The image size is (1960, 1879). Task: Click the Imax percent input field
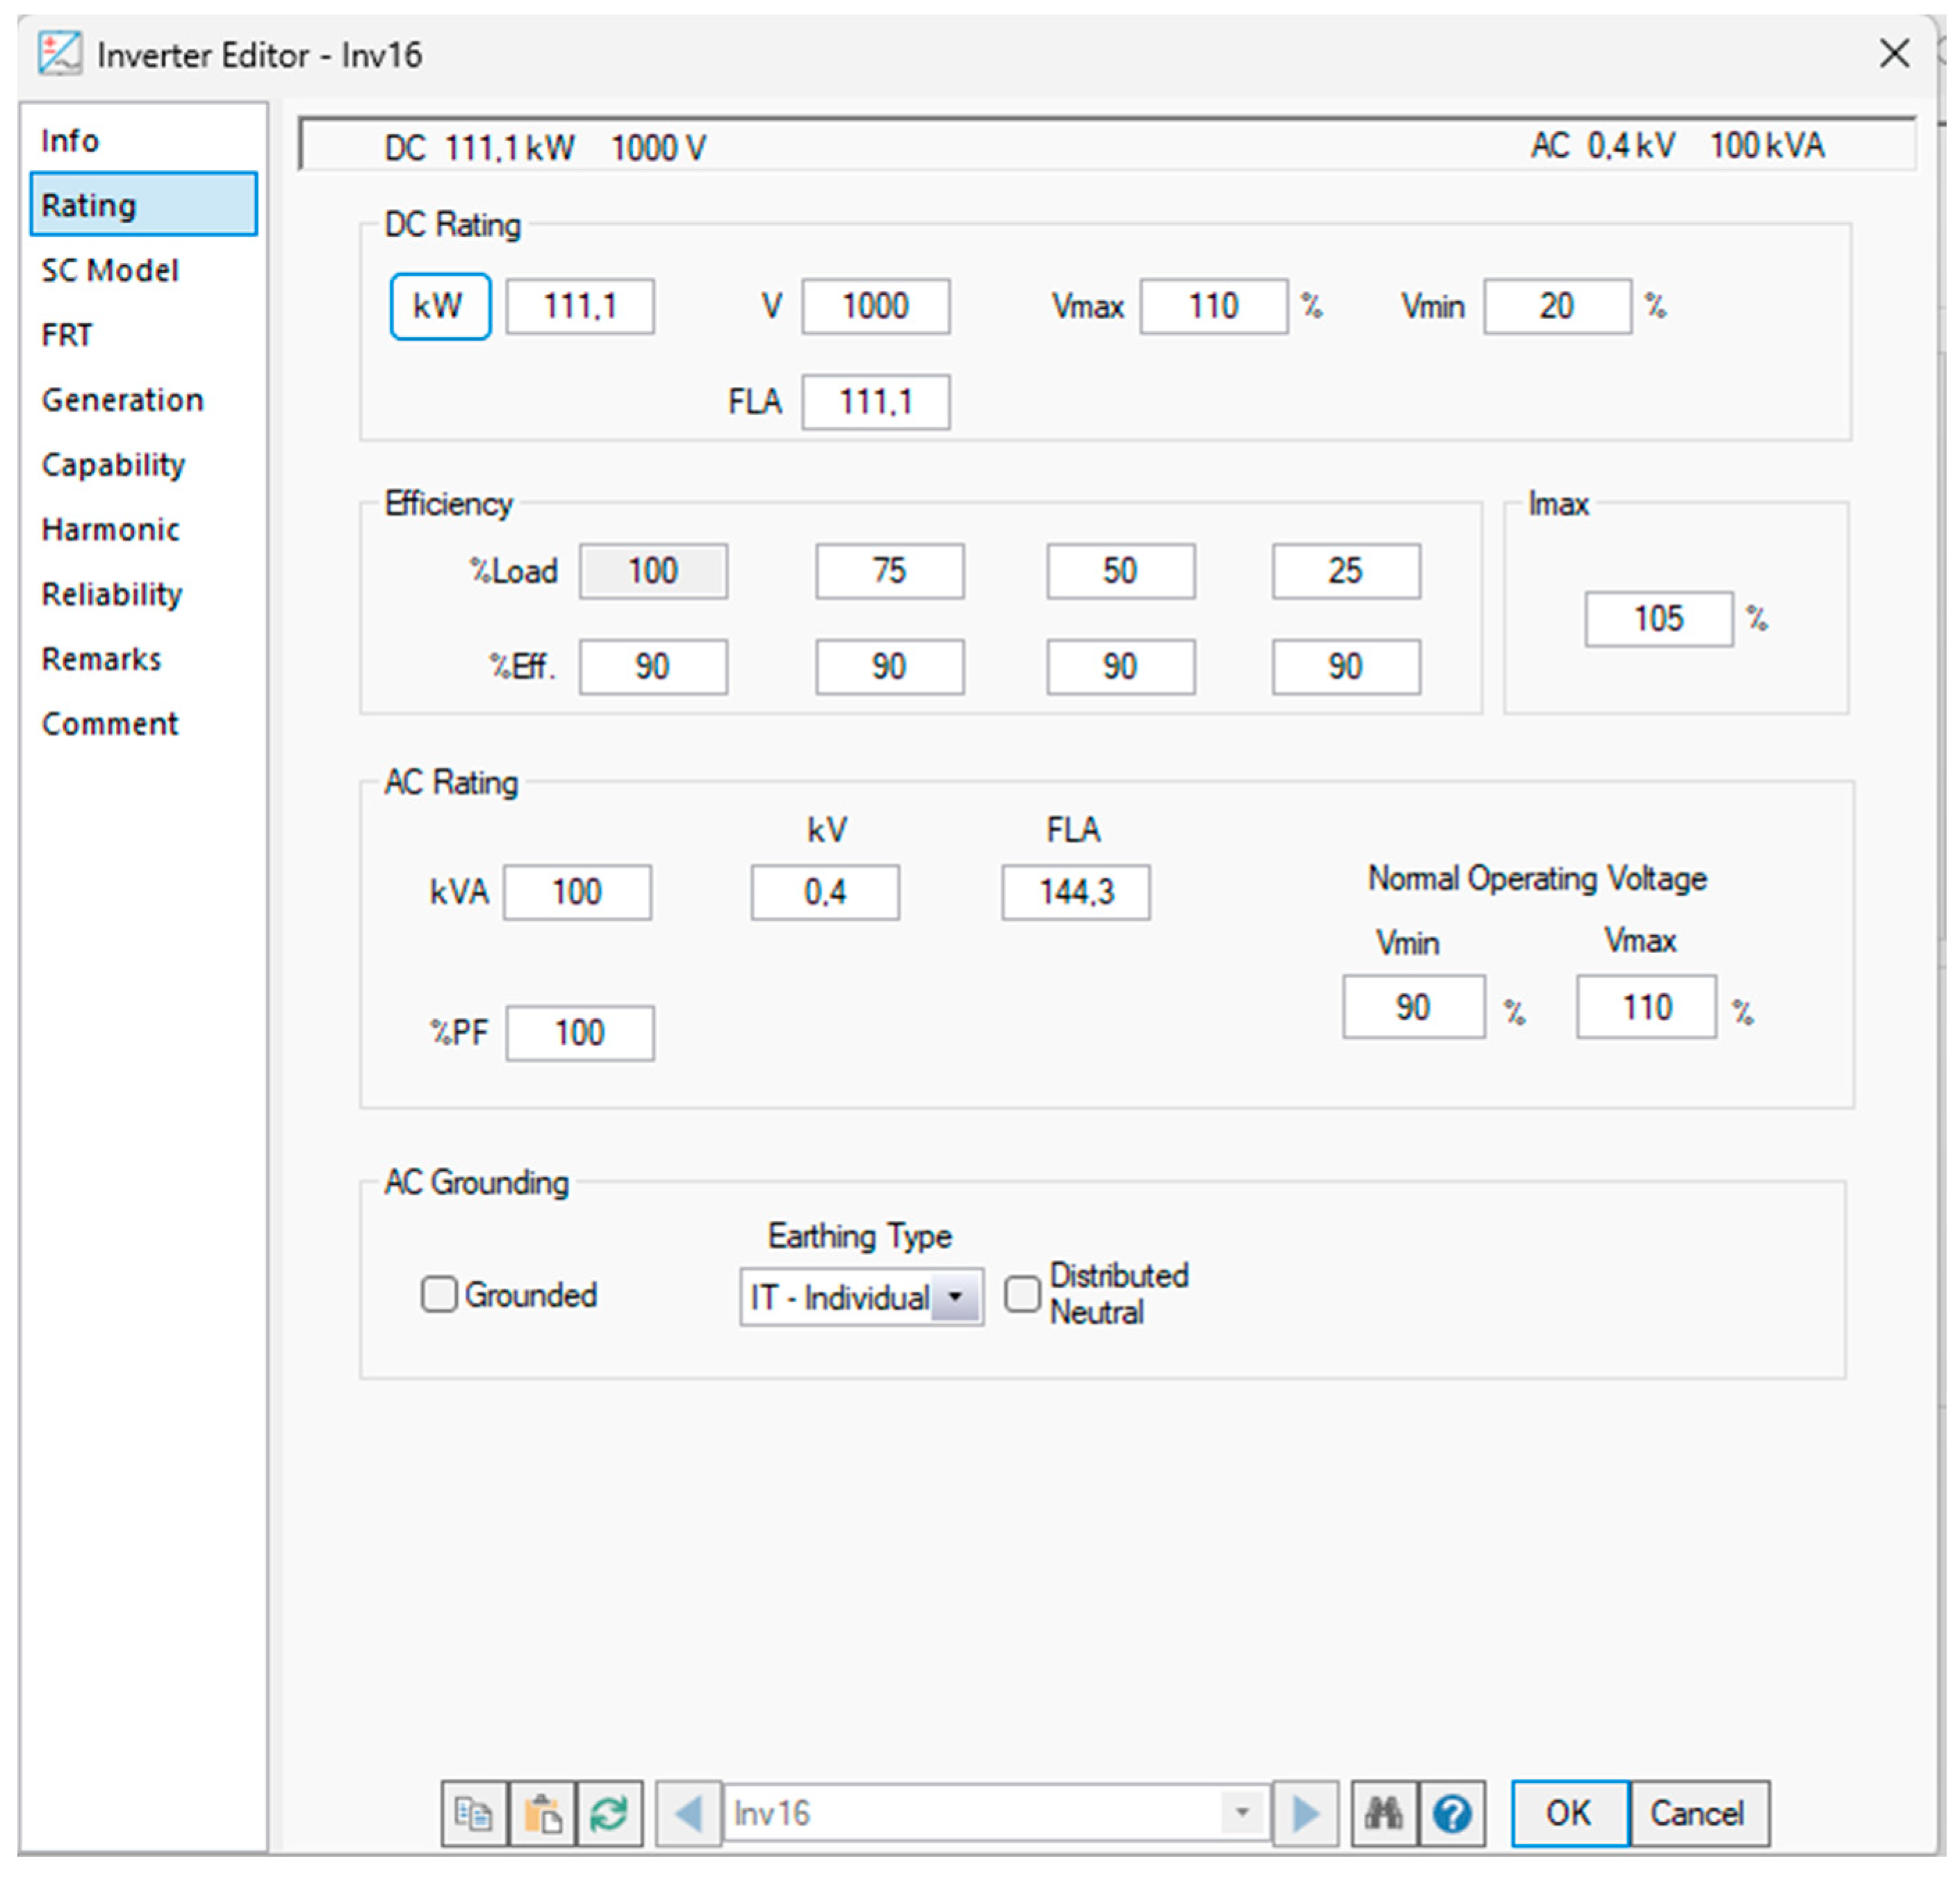pyautogui.click(x=1657, y=618)
